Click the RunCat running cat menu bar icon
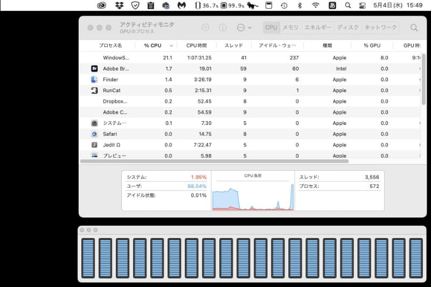 pos(252,5)
